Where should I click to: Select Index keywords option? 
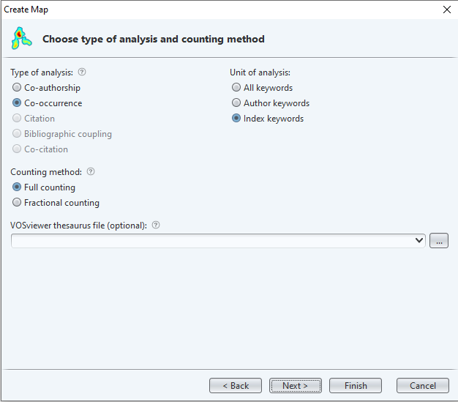coord(236,119)
